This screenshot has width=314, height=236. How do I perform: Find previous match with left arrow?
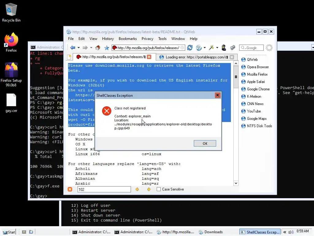137,189
